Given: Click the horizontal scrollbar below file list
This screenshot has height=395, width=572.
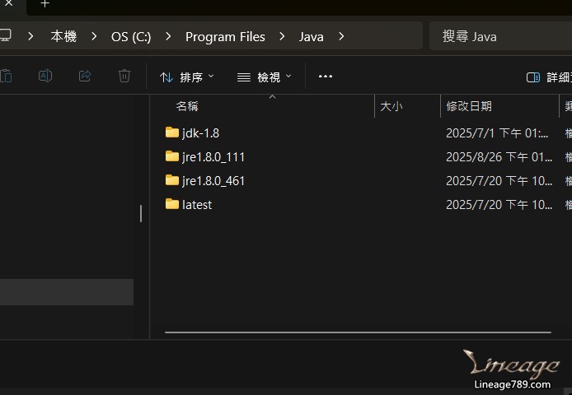Looking at the screenshot, I should tap(358, 332).
